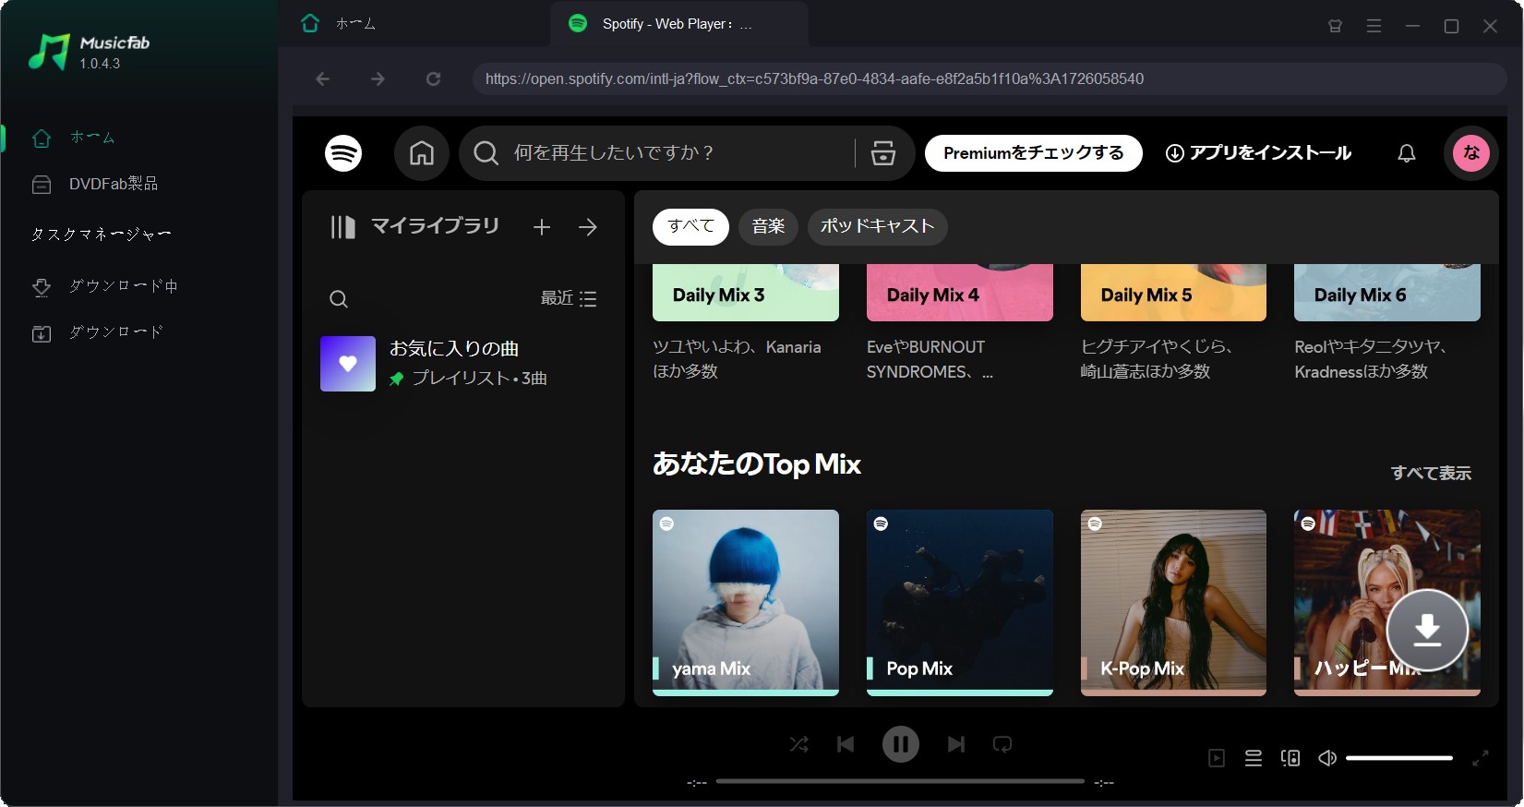Select the すべて filter chip
Screen dimensions: 1524x807
(x=690, y=227)
